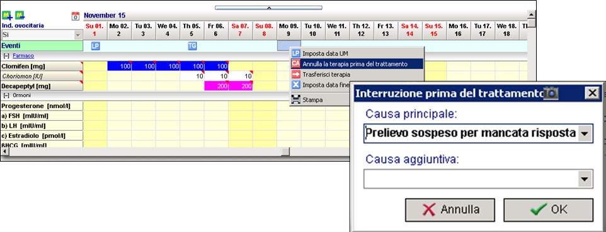Click the Annulla cancel button

pos(450,209)
